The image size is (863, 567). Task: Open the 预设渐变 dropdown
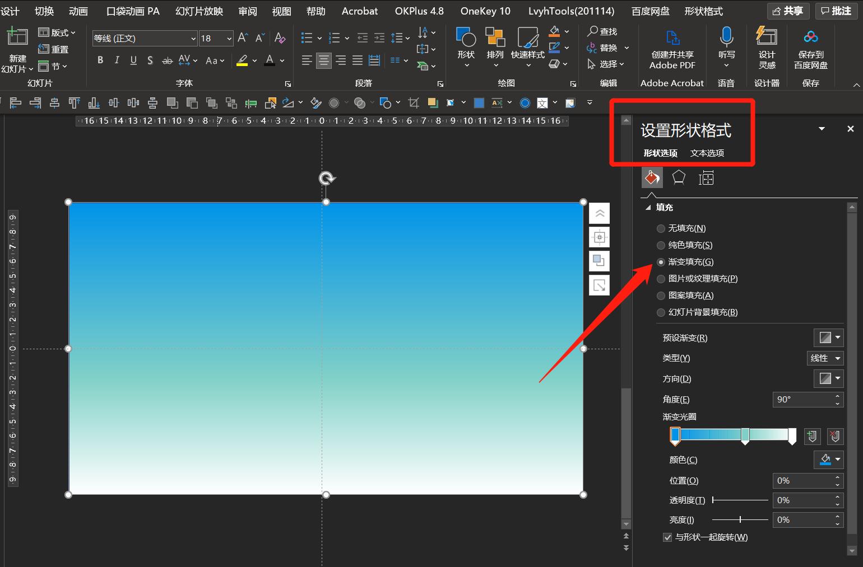click(828, 338)
